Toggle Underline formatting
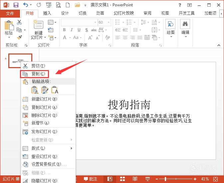Viewport: 224px width, 183px height. (x=79, y=30)
